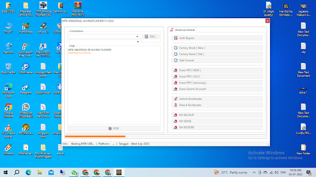Open Google Chrome desktop shortcut
Image resolution: width=316 pixels, height=177 pixels.
pyautogui.click(x=8, y=111)
